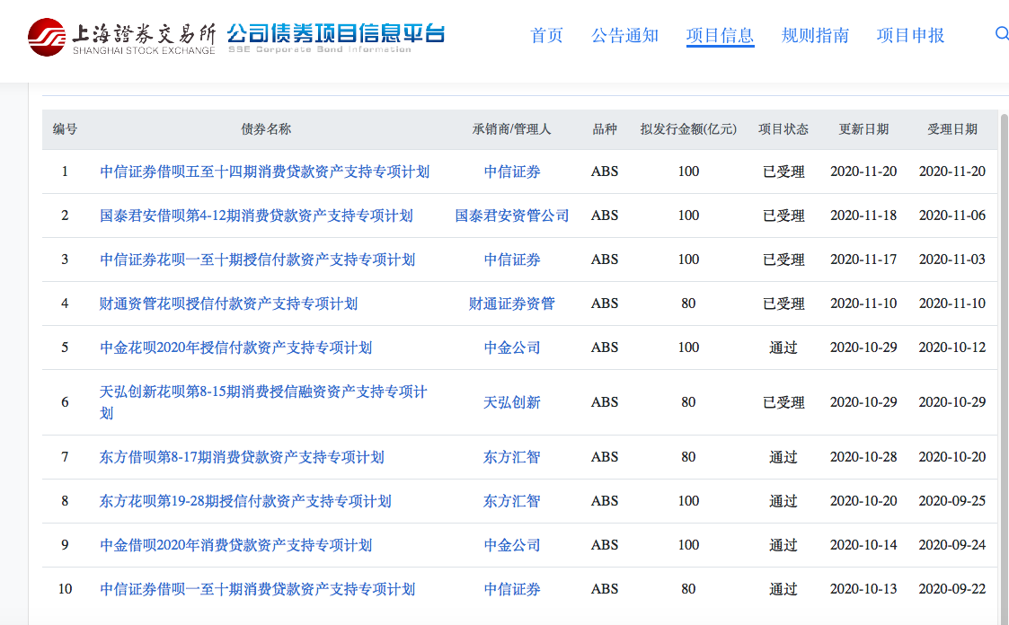Open 财通资管花呗授信付款 plan link

point(228,304)
